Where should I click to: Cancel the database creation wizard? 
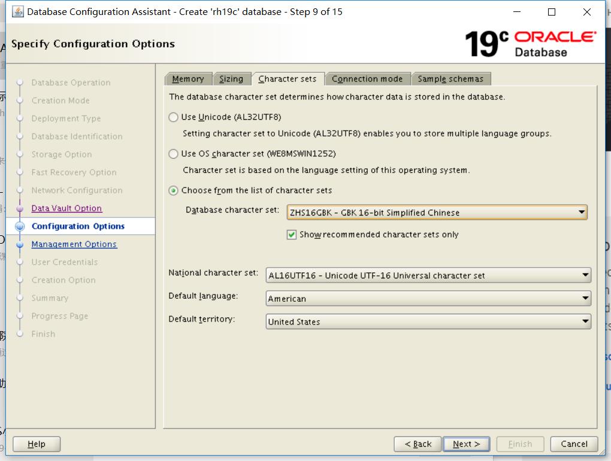click(x=573, y=444)
